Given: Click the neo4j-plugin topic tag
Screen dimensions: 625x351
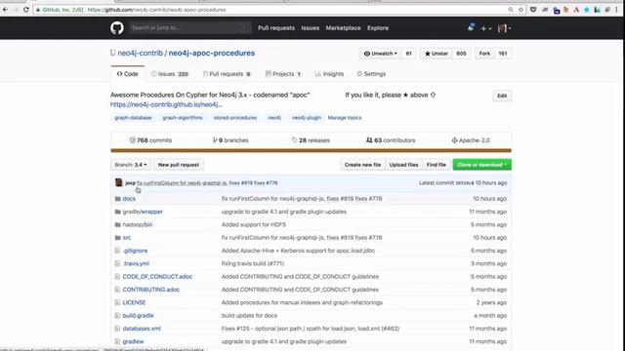Looking at the screenshot, I should pyautogui.click(x=306, y=118).
